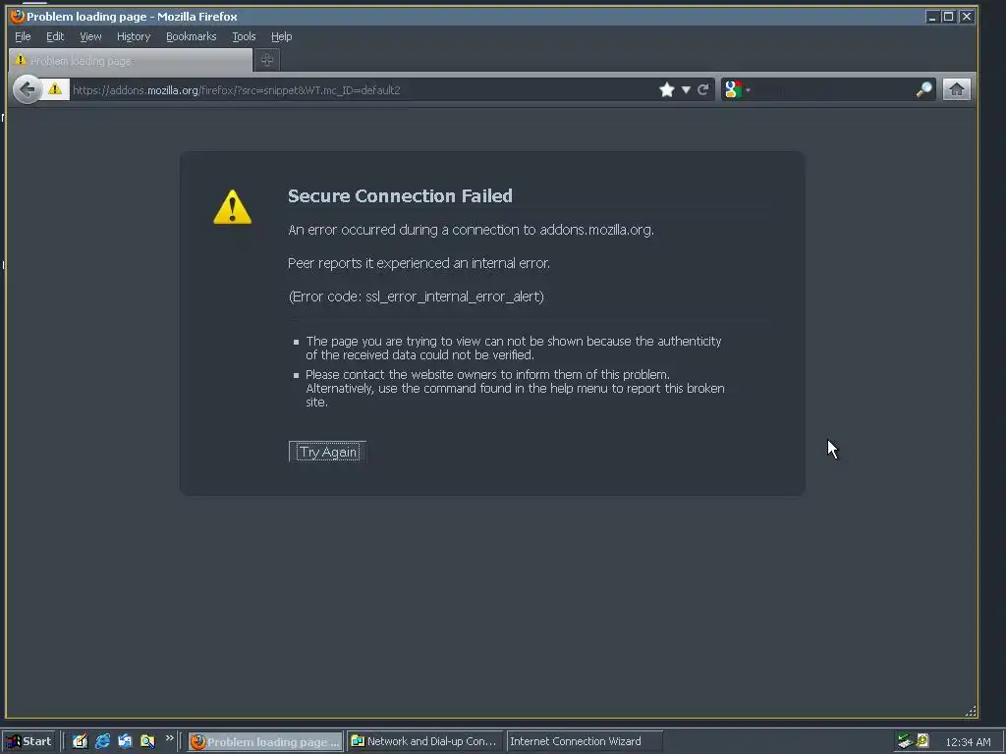The width and height of the screenshot is (1006, 754).
Task: Launch Outlook Express from quick launch
Action: pos(125,741)
